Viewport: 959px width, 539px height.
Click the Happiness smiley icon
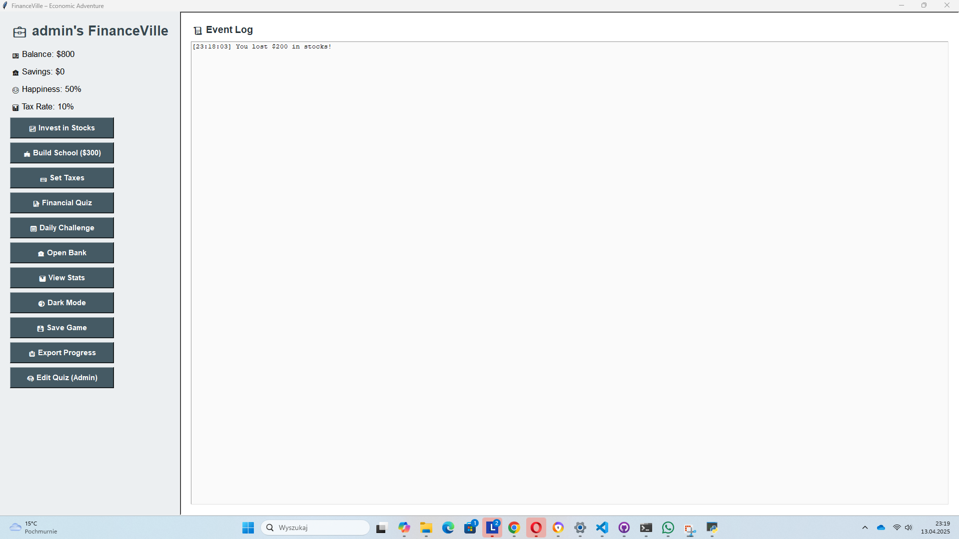click(x=15, y=90)
